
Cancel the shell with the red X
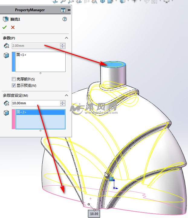(x=13, y=28)
